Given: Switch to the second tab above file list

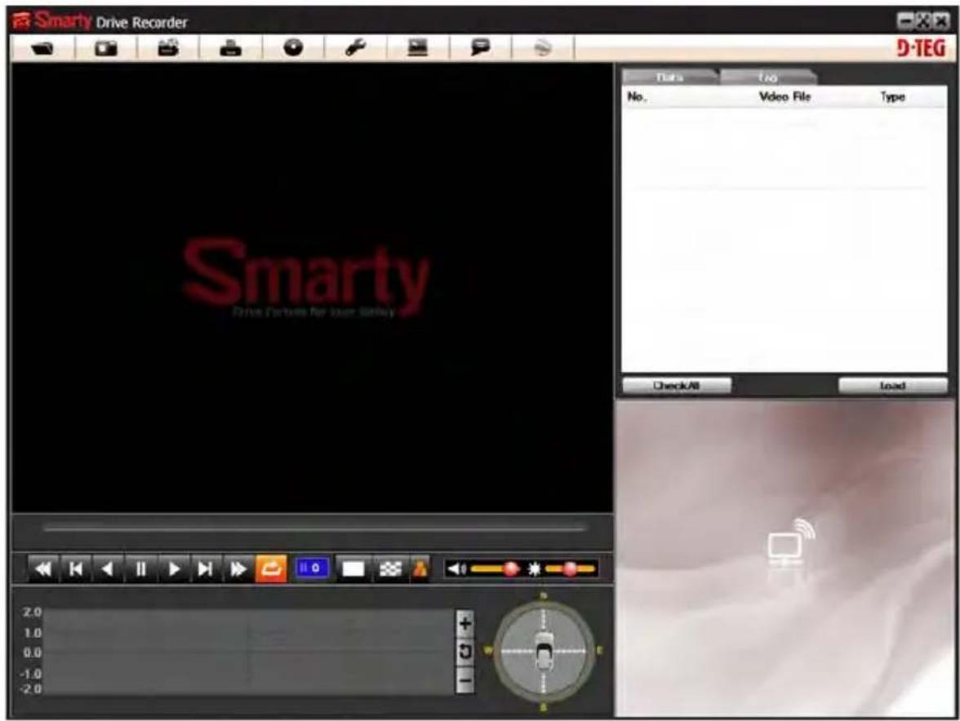Looking at the screenshot, I should pyautogui.click(x=767, y=77).
